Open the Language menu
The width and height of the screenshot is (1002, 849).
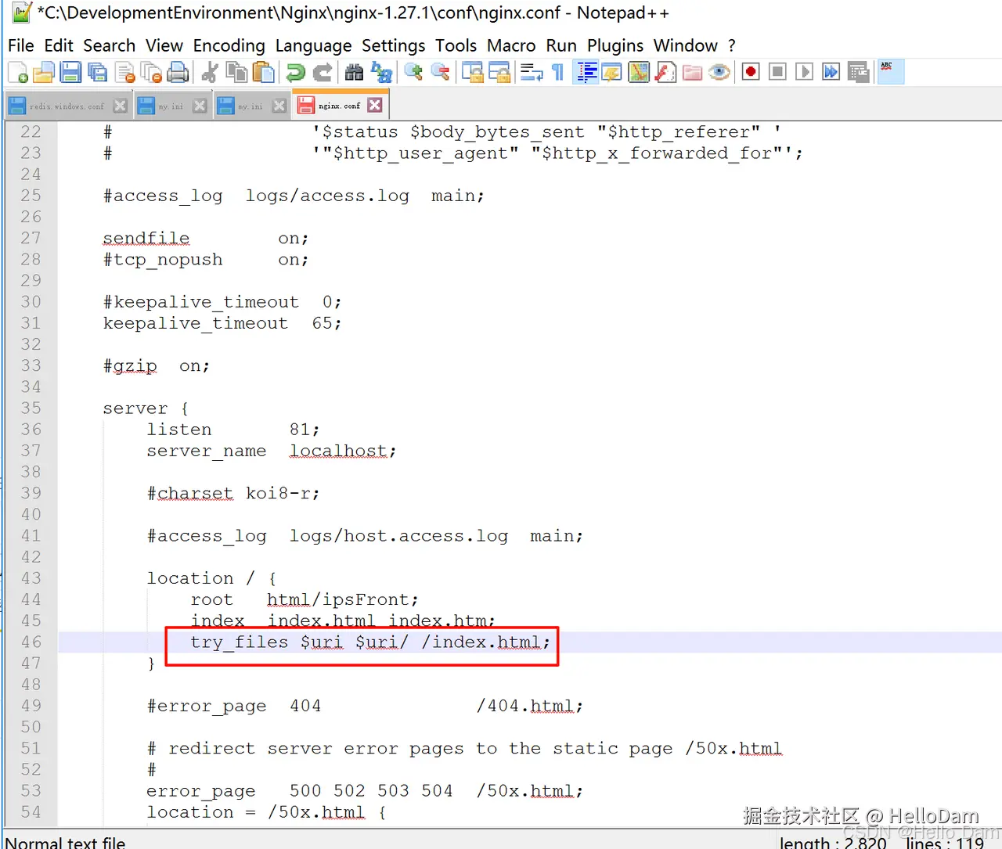[x=313, y=45]
